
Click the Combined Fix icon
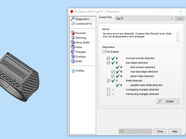(73, 24)
